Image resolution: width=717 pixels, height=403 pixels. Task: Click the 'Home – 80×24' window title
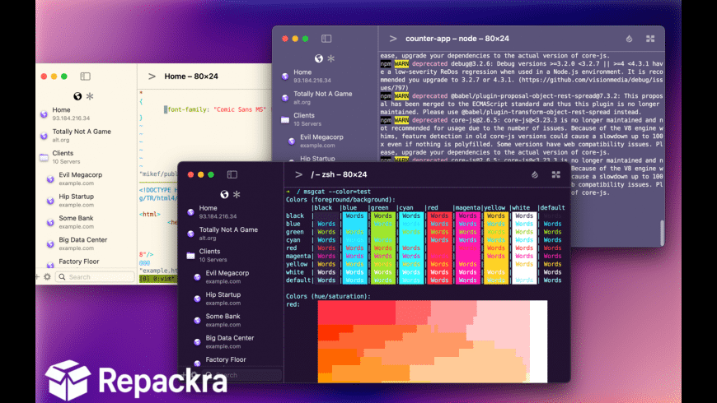click(191, 76)
